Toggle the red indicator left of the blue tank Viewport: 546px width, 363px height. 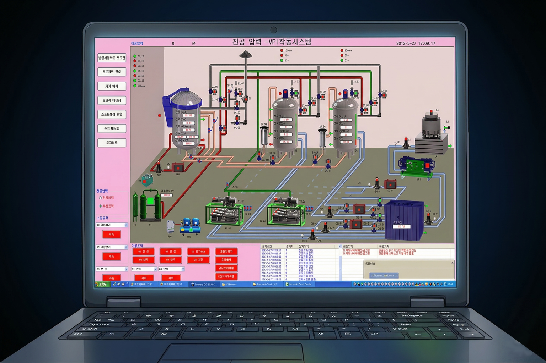[x=160, y=115]
